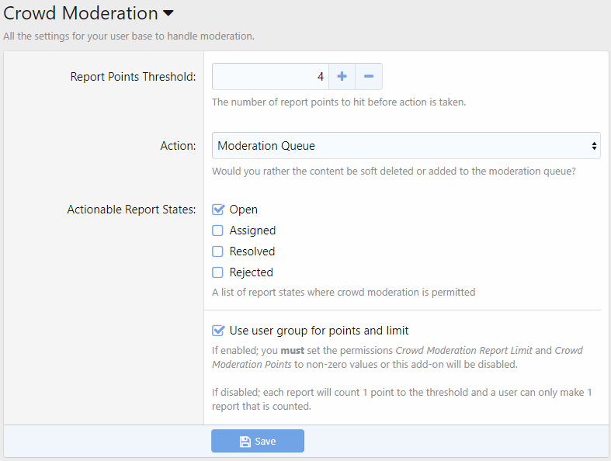
Task: Enable the Assigned report state checkbox
Action: pyautogui.click(x=218, y=230)
